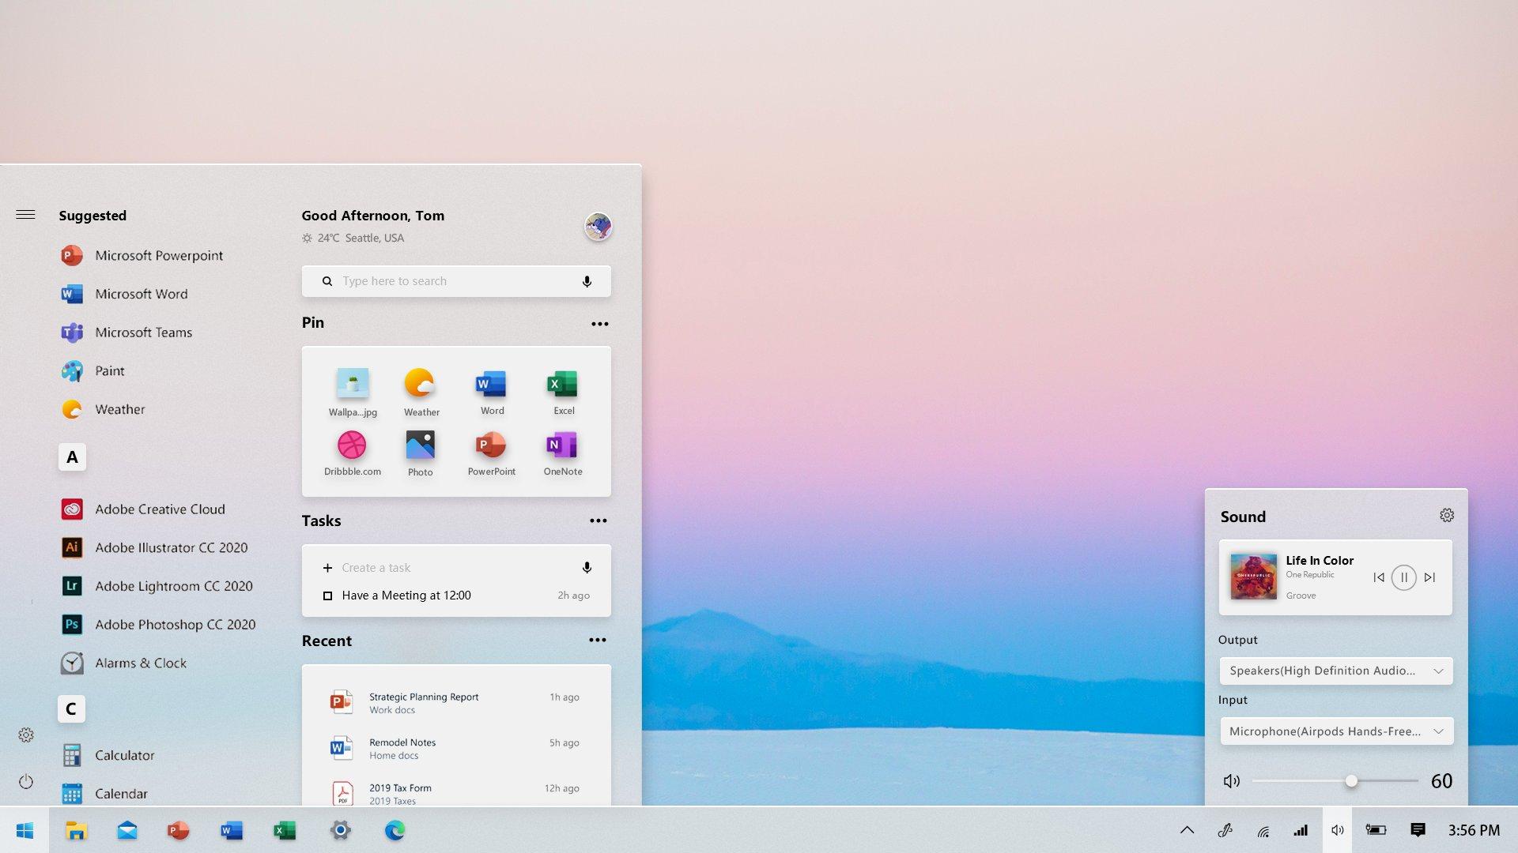Viewport: 1518px width, 853px height.
Task: Open Tasks section overflow menu
Action: [x=599, y=520]
